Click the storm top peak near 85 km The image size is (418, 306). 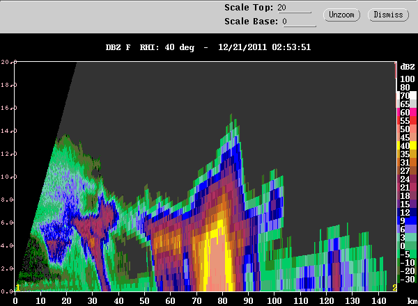[x=231, y=117]
